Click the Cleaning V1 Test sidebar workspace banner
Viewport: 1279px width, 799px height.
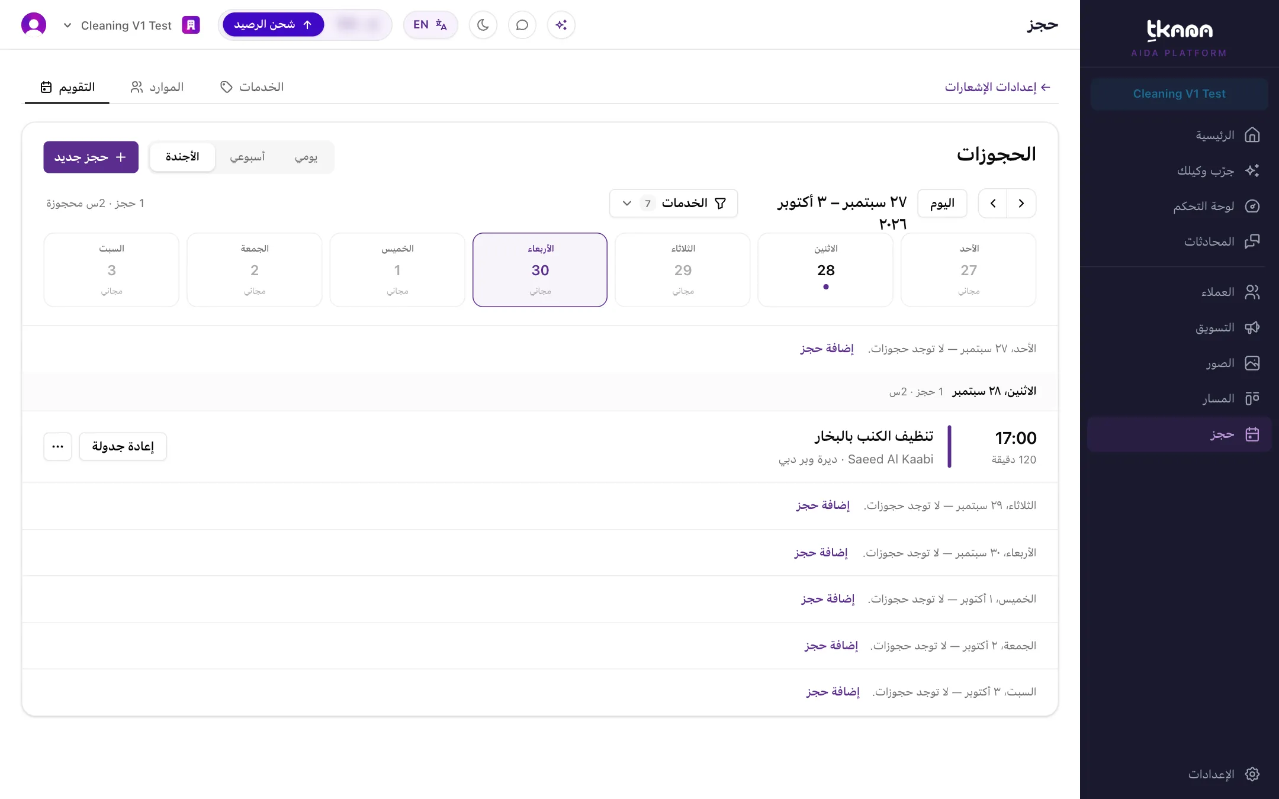[1179, 94]
